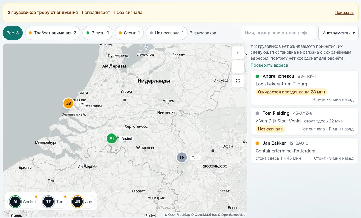Image resolution: width=361 pixels, height=218 pixels.
Task: Select the JB truck marker near Rotterdam
Action: coord(68,103)
